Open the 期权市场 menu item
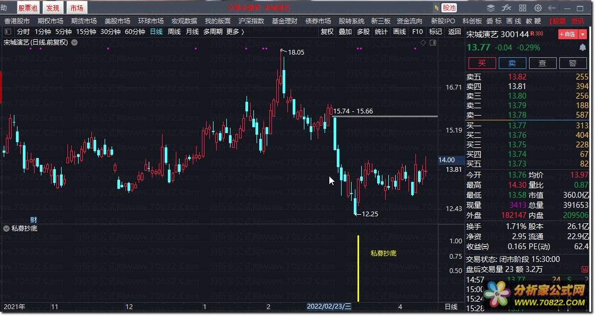The height and width of the screenshot is (316, 596). [50, 21]
